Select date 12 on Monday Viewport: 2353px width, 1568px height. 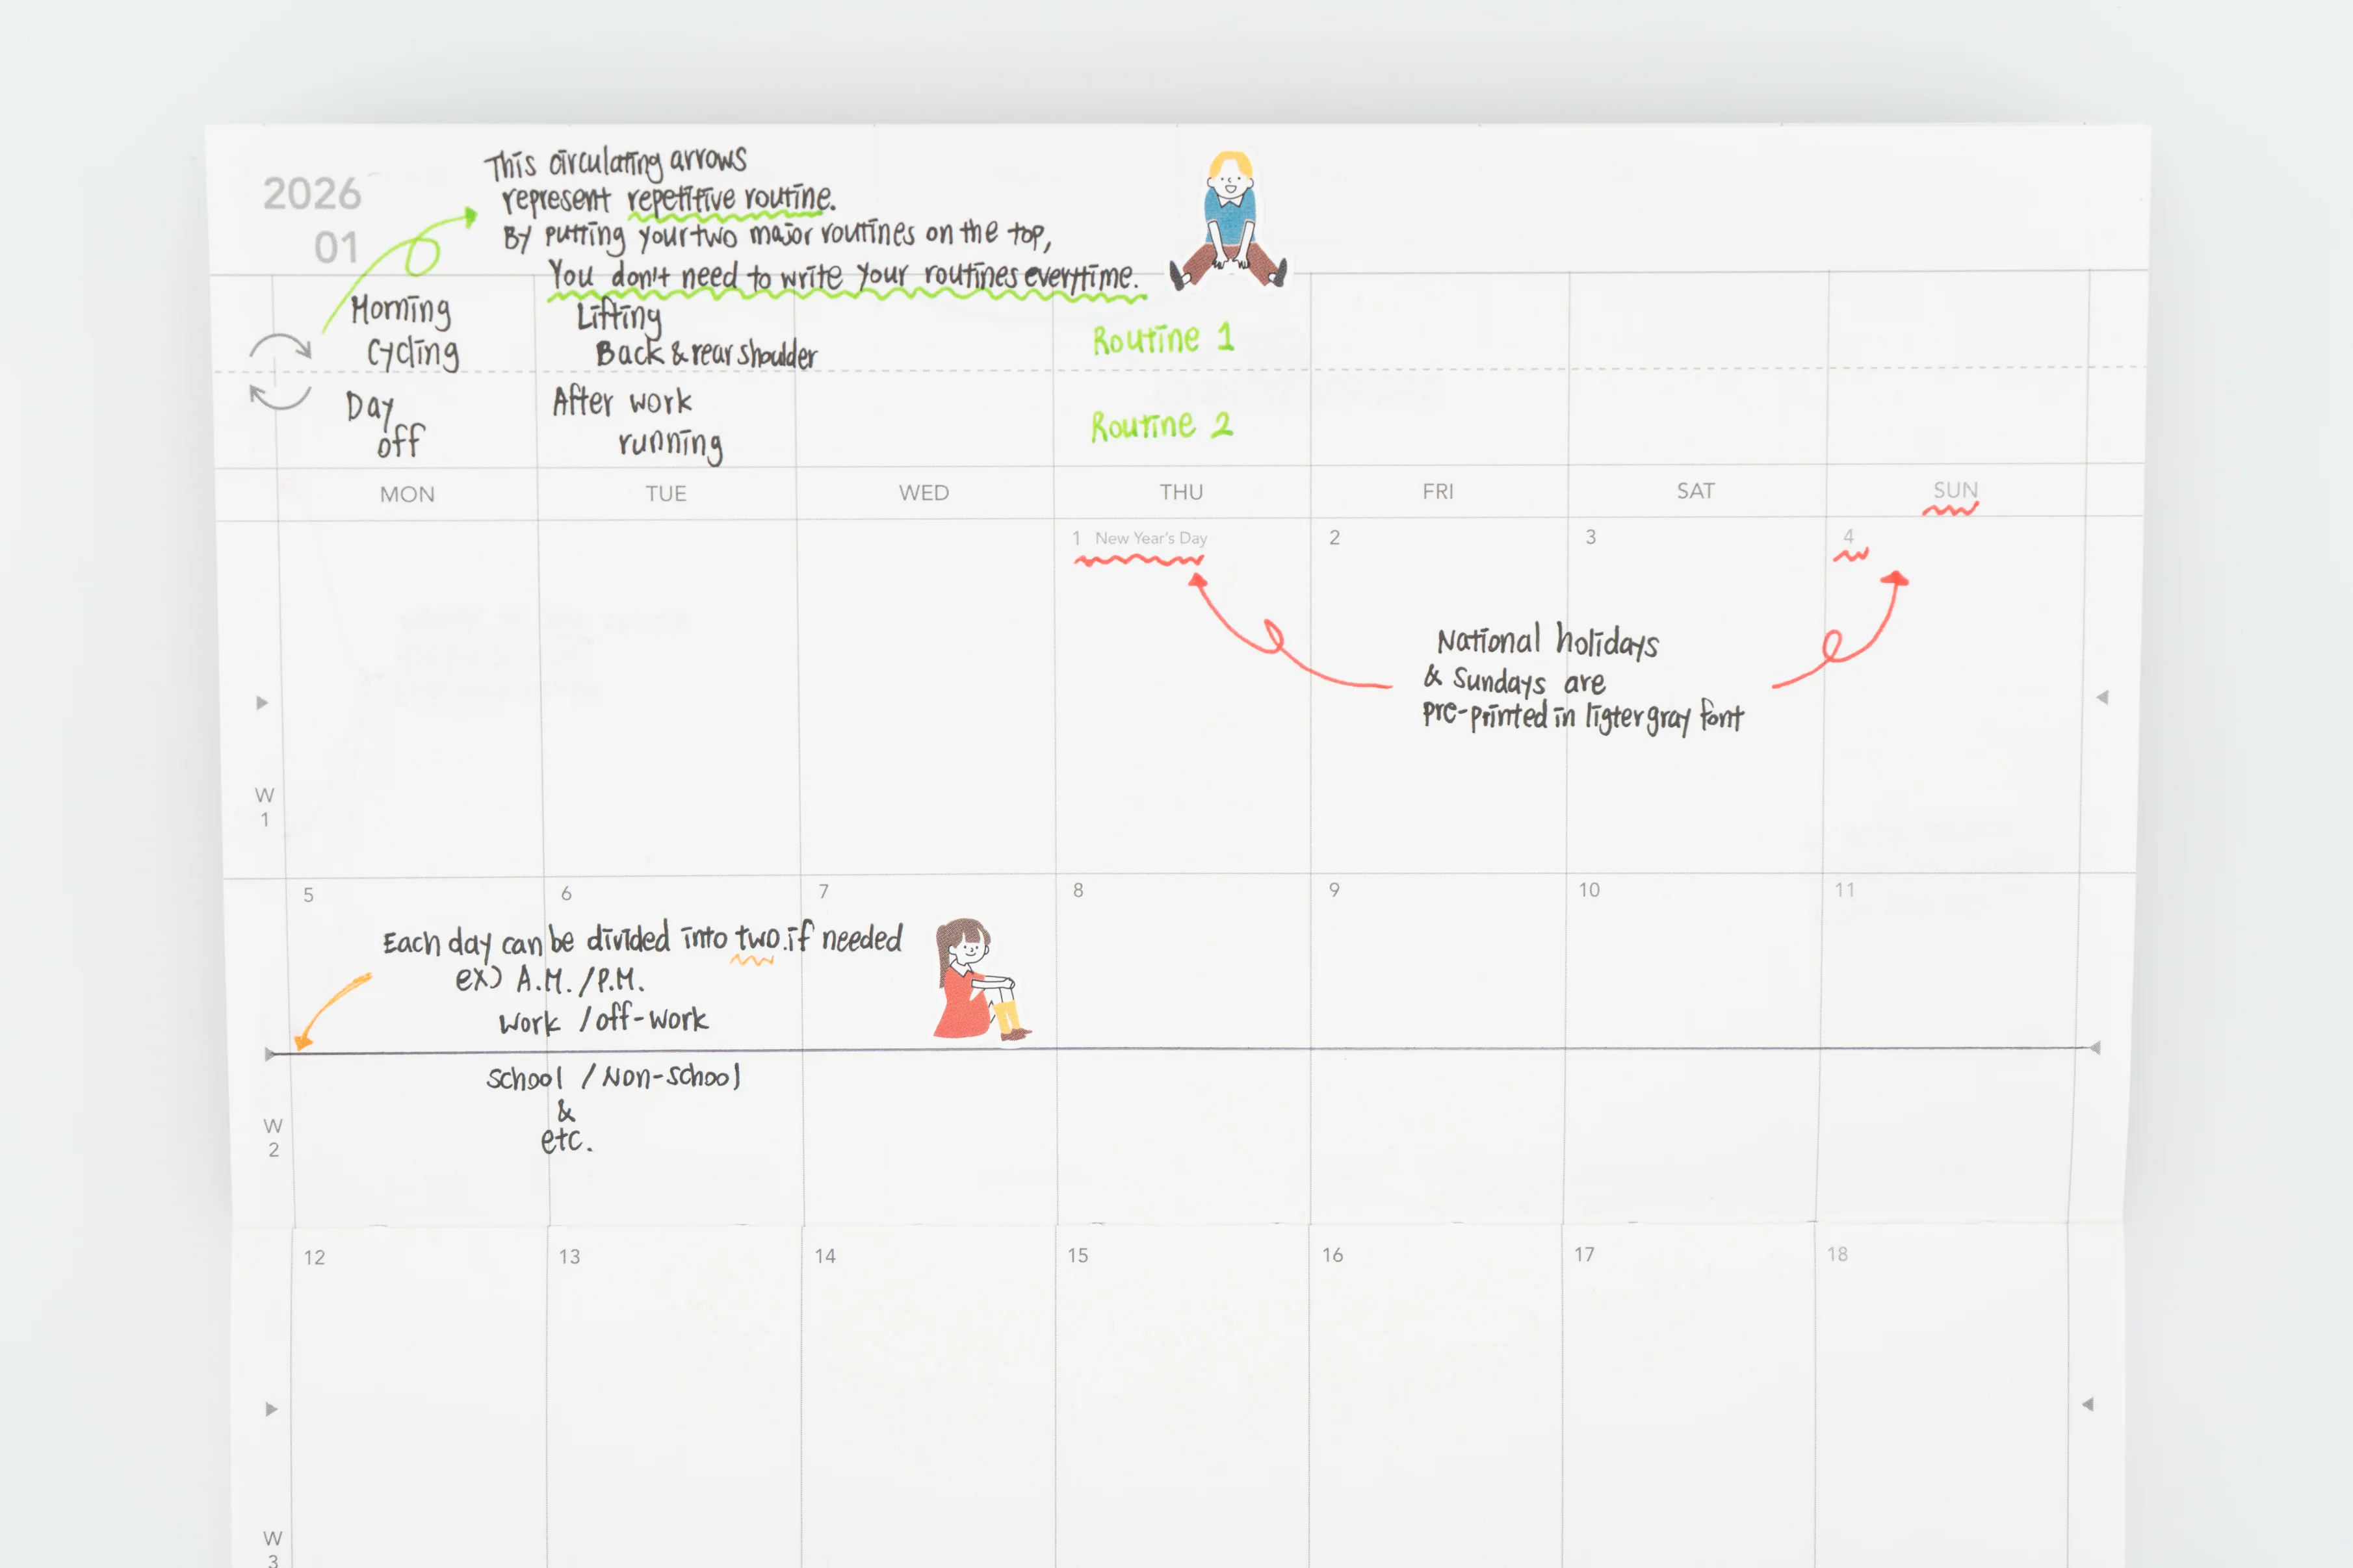pos(315,1258)
